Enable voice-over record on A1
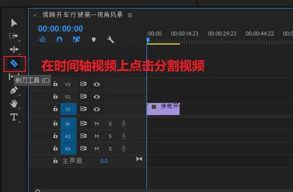Image resolution: width=293 pixels, height=192 pixels. (x=123, y=123)
